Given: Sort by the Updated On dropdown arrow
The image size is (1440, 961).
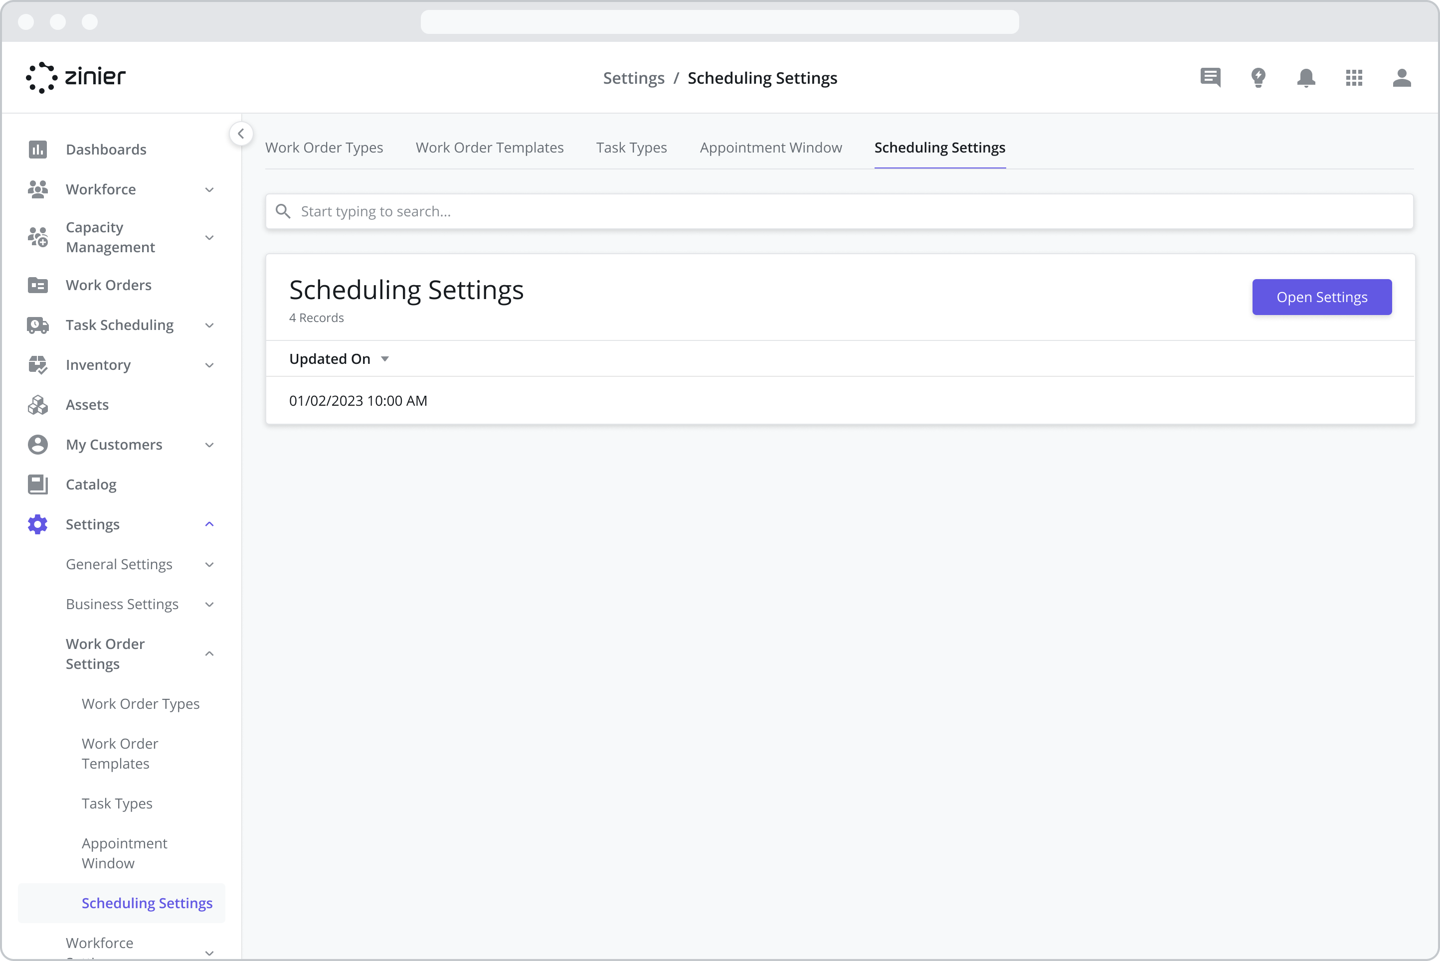Looking at the screenshot, I should pos(385,359).
